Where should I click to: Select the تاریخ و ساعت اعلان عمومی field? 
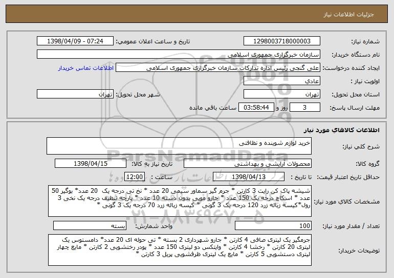coord(75,41)
